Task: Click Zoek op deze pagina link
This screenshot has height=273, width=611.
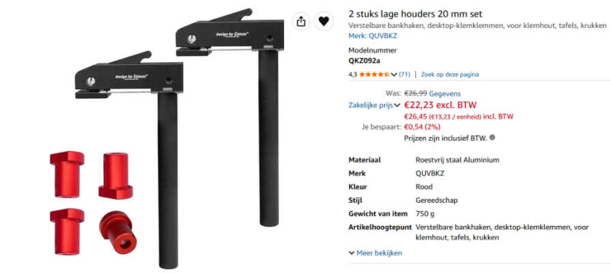Action: click(x=450, y=74)
